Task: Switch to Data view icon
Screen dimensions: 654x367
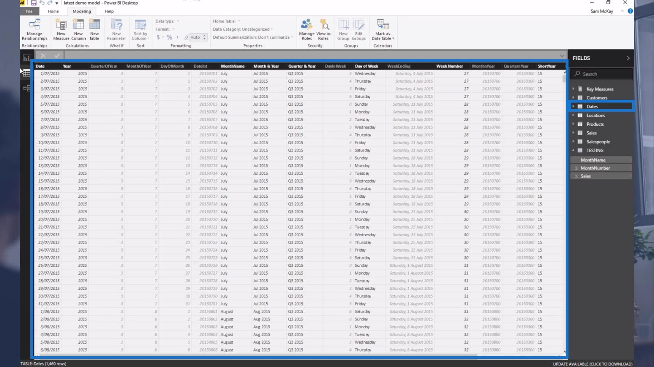Action: click(x=26, y=73)
